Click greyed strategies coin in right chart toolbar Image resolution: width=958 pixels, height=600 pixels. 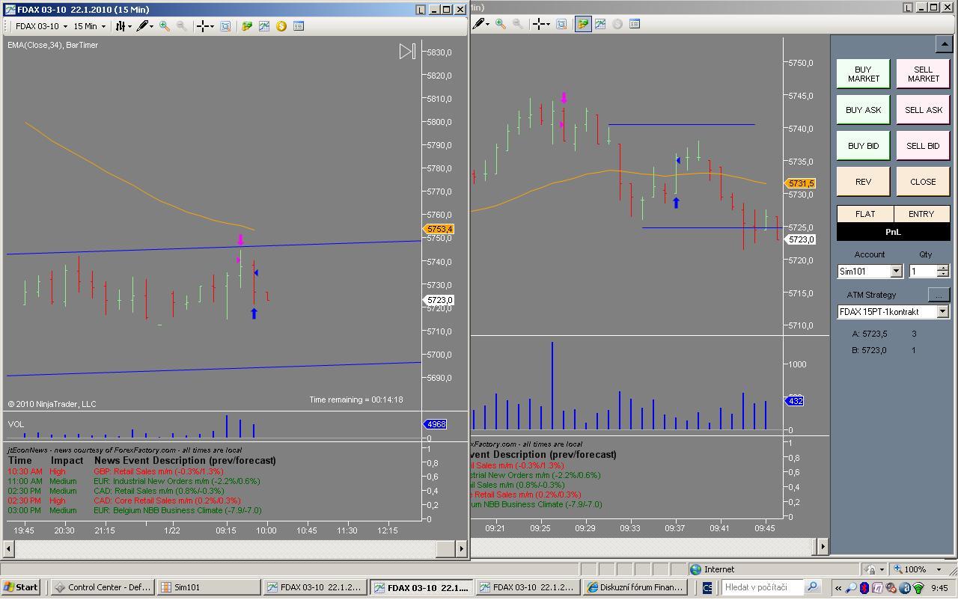pyautogui.click(x=617, y=24)
